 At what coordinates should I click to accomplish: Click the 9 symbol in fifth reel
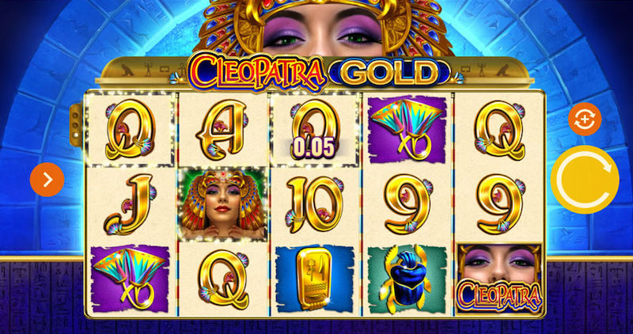click(500, 204)
